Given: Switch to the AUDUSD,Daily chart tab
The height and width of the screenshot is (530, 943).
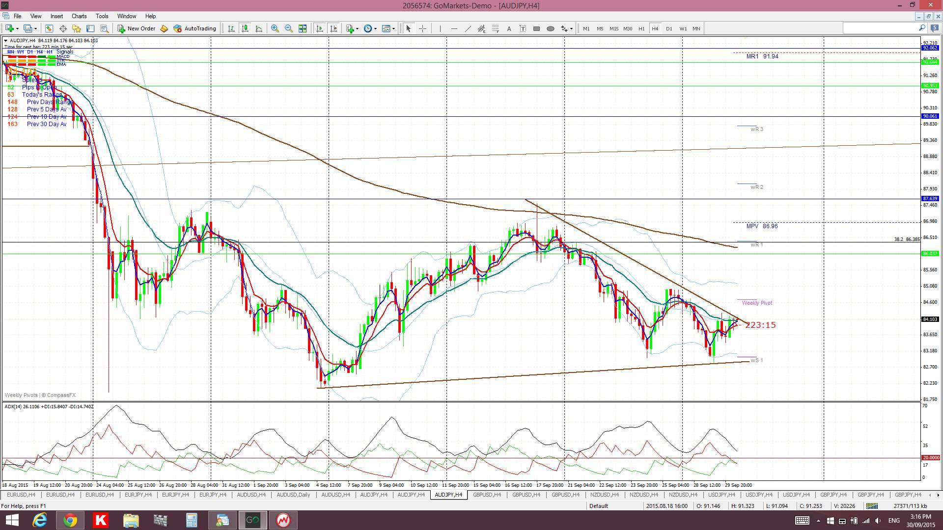Looking at the screenshot, I should 293,495.
